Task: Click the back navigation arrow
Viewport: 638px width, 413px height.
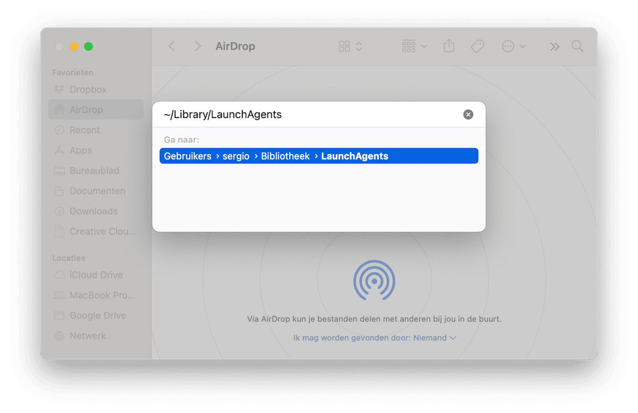Action: [x=172, y=46]
